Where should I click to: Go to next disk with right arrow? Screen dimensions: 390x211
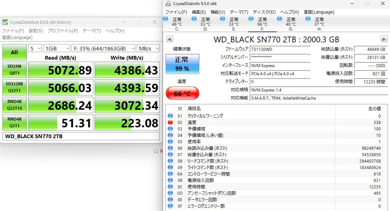click(384, 39)
